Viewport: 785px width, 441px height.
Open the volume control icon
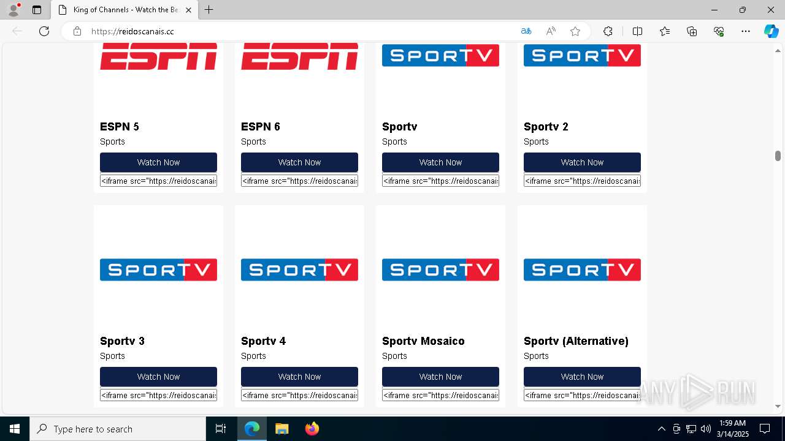tap(706, 429)
